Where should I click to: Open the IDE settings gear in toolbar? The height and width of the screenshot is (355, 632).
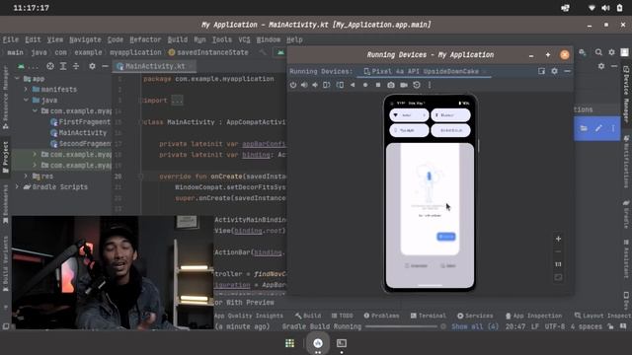tap(611, 52)
